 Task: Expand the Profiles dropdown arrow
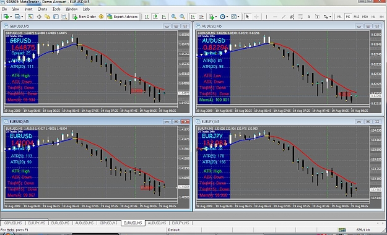click(x=22, y=17)
